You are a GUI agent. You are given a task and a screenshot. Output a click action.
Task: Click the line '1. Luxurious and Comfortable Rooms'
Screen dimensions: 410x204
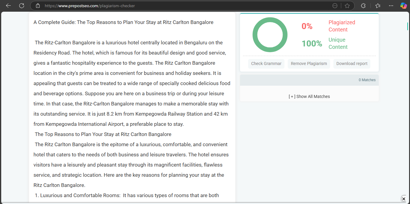[x=127, y=195]
